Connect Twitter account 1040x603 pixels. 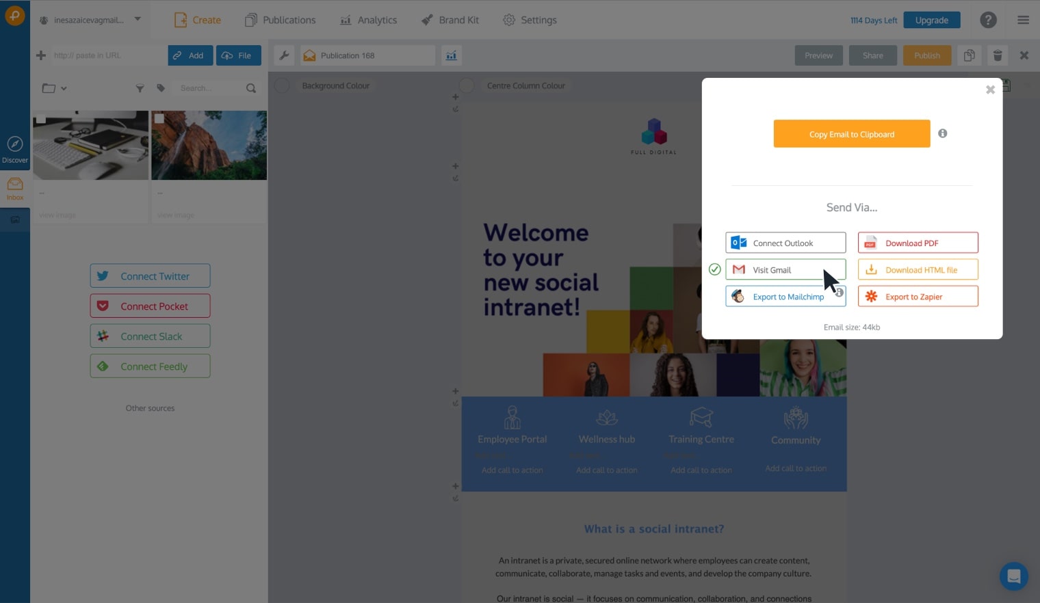point(150,276)
